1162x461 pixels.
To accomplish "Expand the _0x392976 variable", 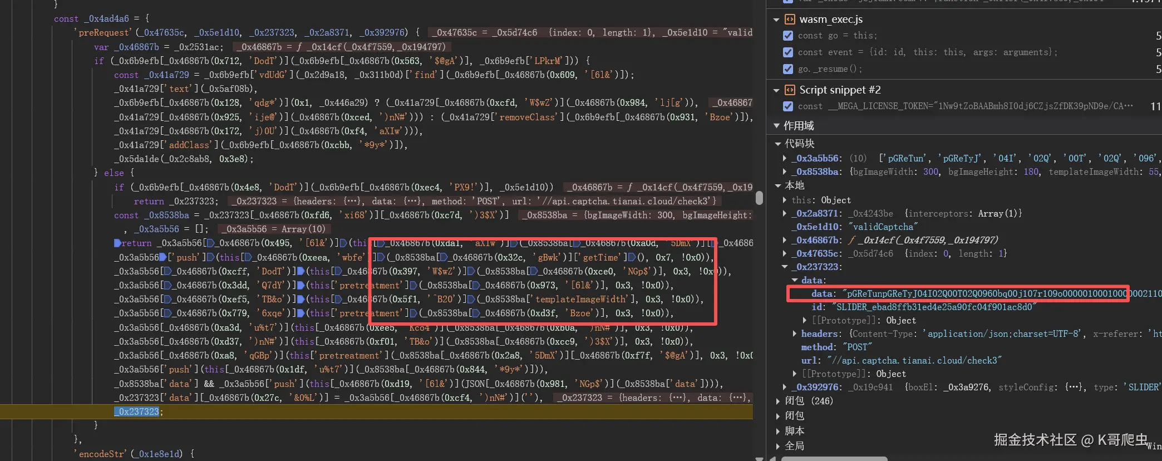I will coord(785,387).
